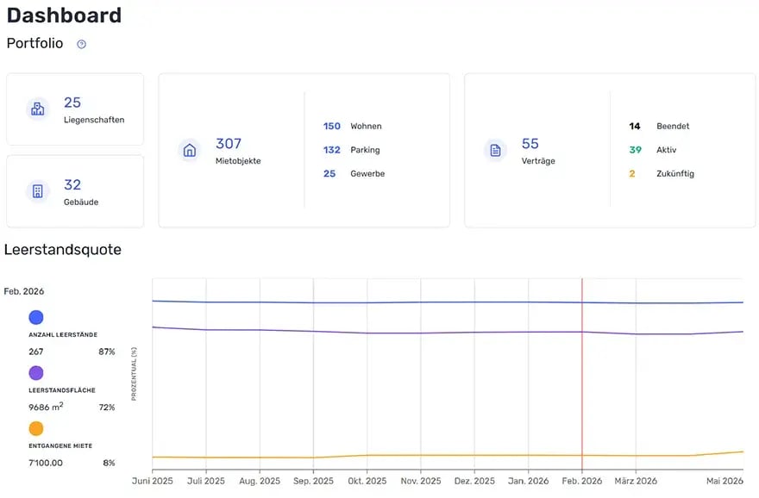Image resolution: width=759 pixels, height=498 pixels.
Task: Open the Portfolio info icon
Action: coord(80,44)
